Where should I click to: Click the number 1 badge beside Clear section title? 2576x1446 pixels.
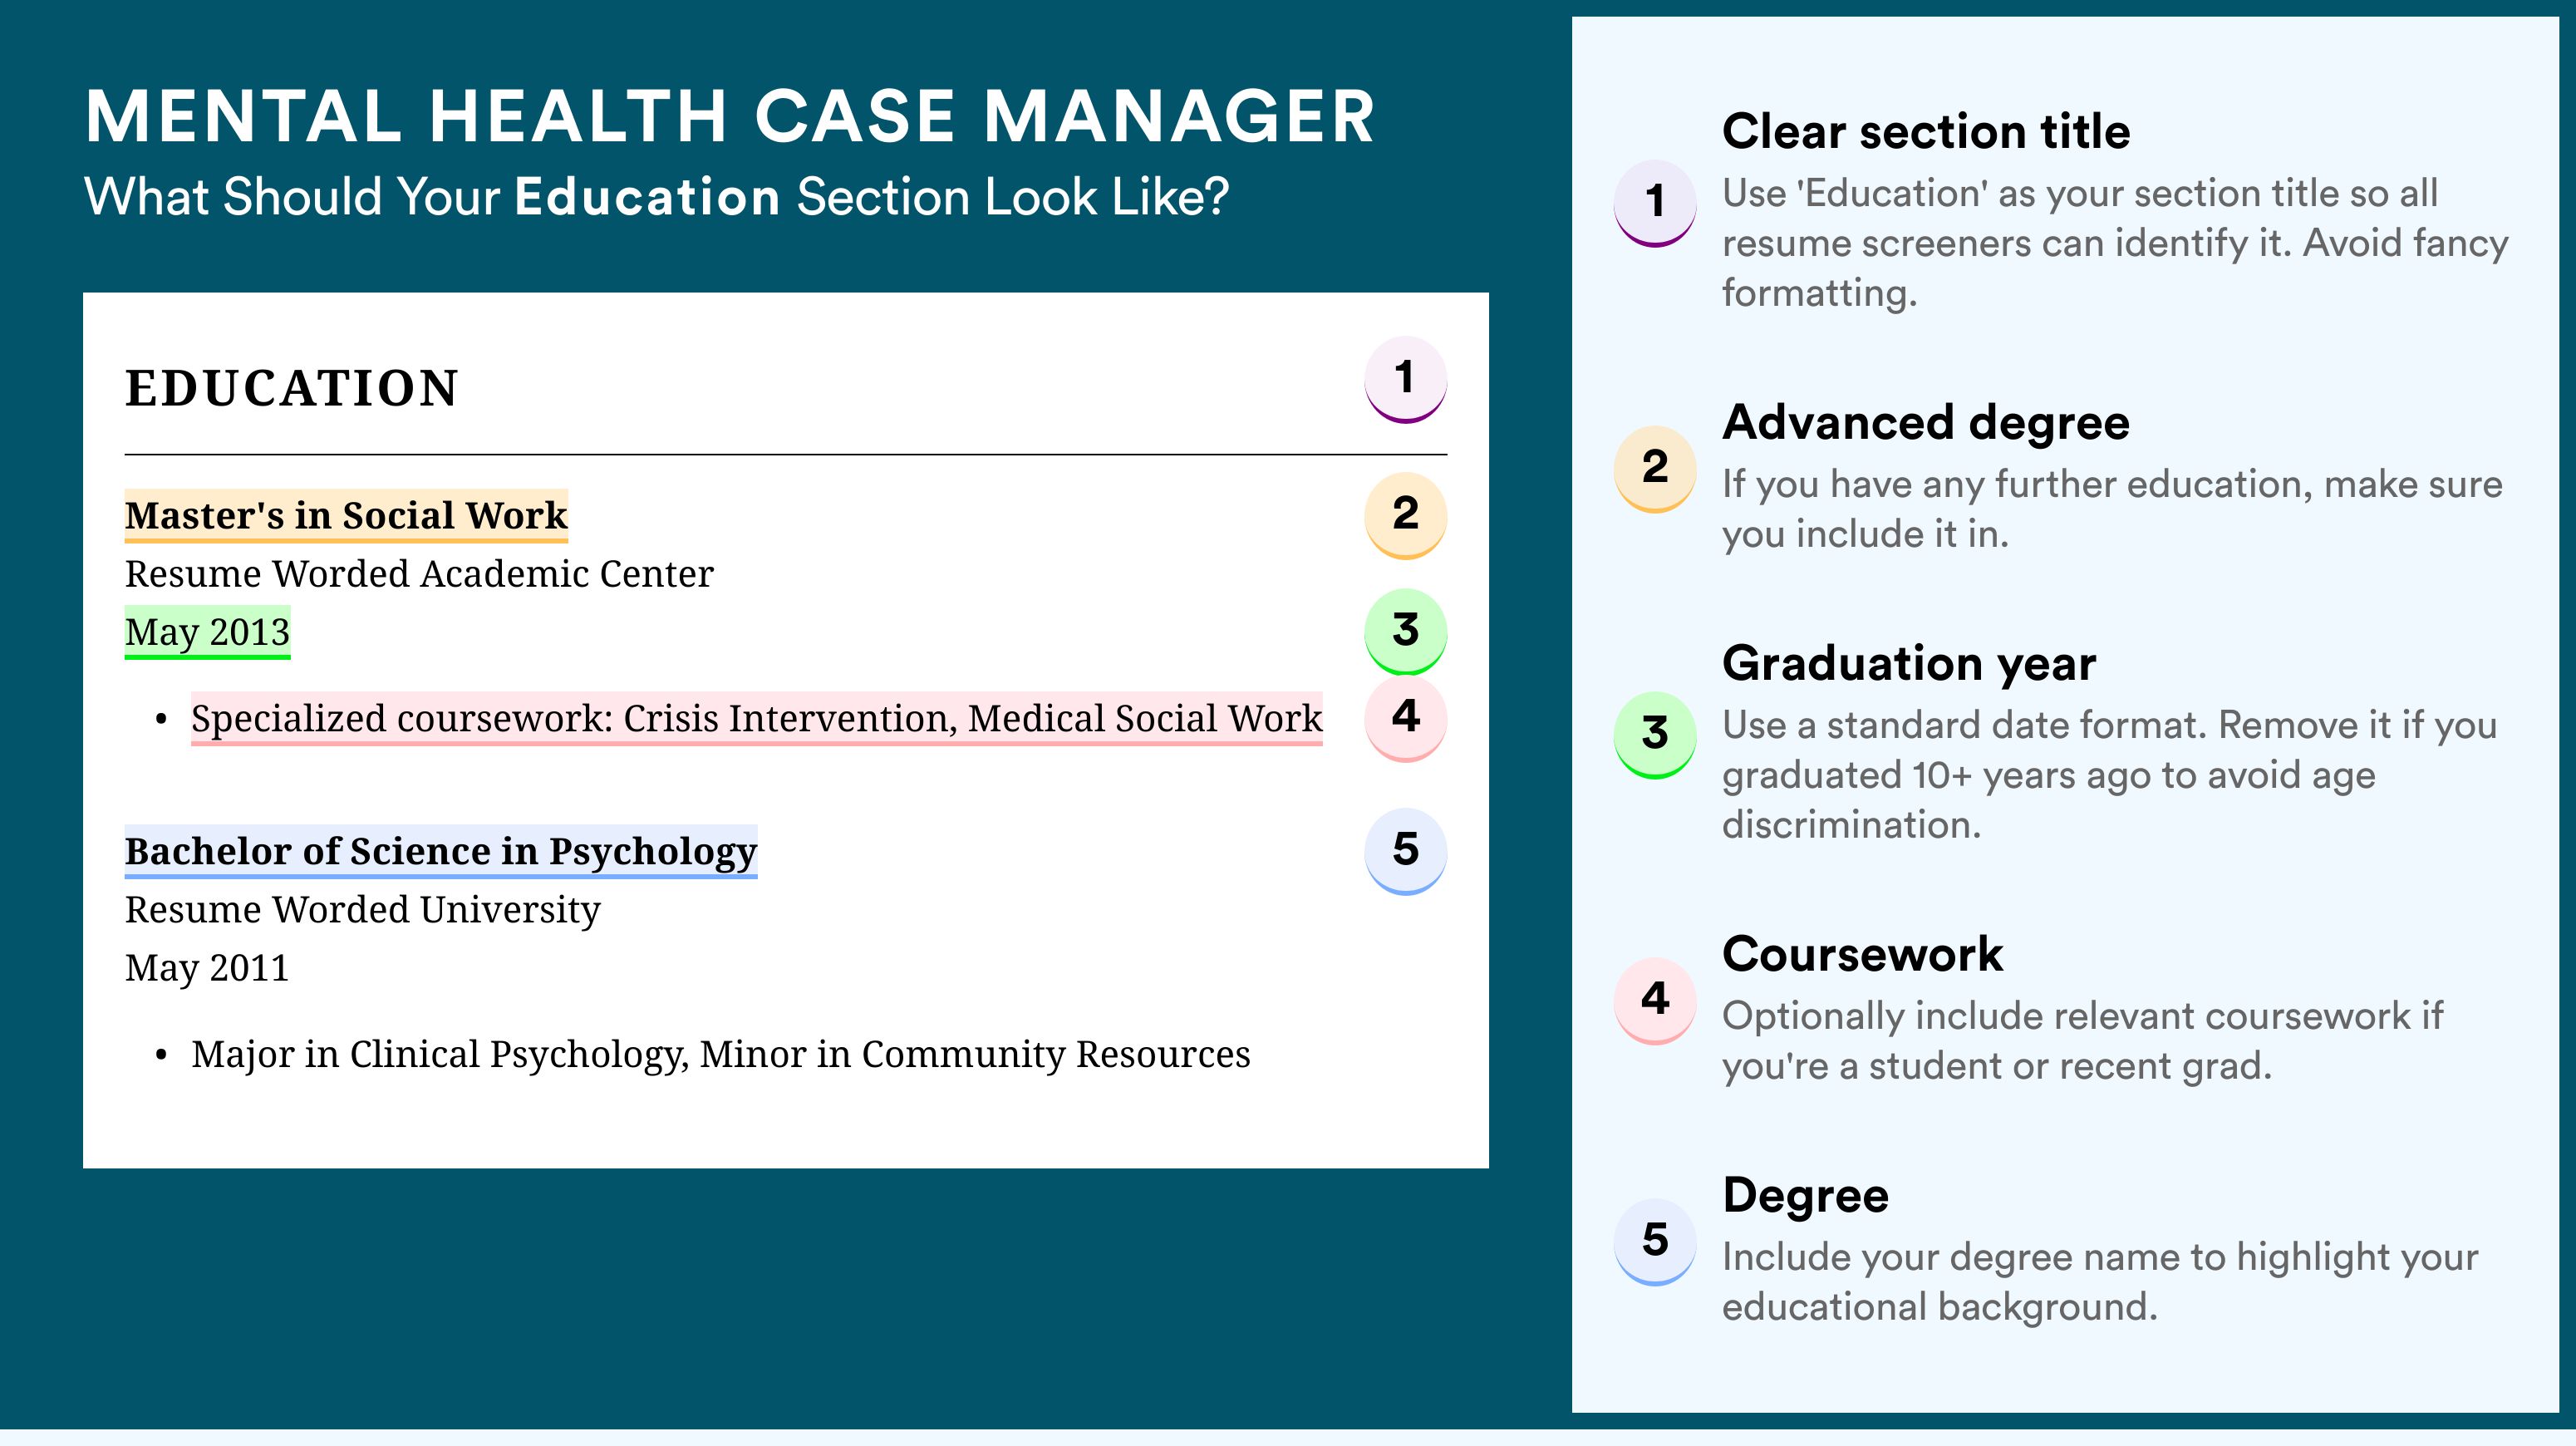(x=1655, y=202)
